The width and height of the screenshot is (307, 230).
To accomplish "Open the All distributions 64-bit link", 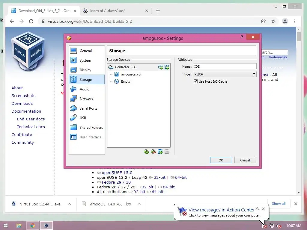I will pyautogui.click(x=157, y=192).
